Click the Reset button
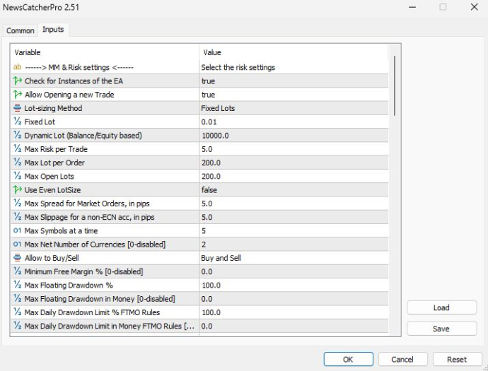 tap(457, 359)
